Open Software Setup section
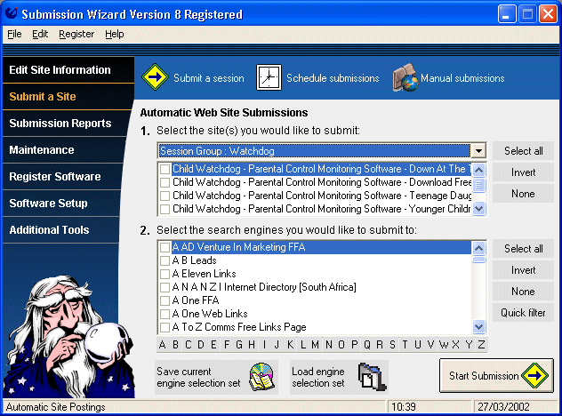562x416 pixels. tap(61, 204)
